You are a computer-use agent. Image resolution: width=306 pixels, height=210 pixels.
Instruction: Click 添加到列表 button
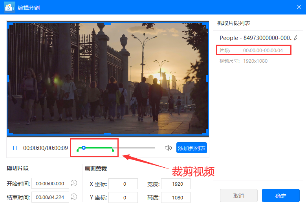(x=191, y=148)
